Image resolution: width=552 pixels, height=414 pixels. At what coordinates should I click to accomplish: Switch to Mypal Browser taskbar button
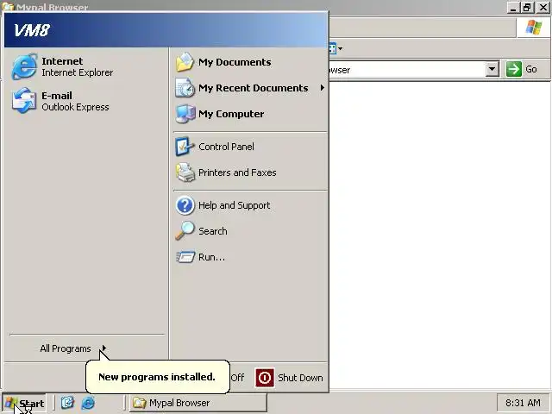tap(198, 403)
